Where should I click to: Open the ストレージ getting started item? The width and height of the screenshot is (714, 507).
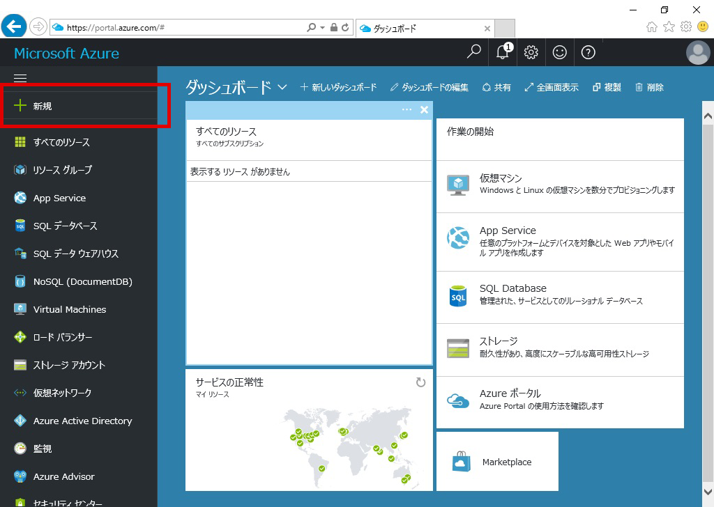click(560, 350)
